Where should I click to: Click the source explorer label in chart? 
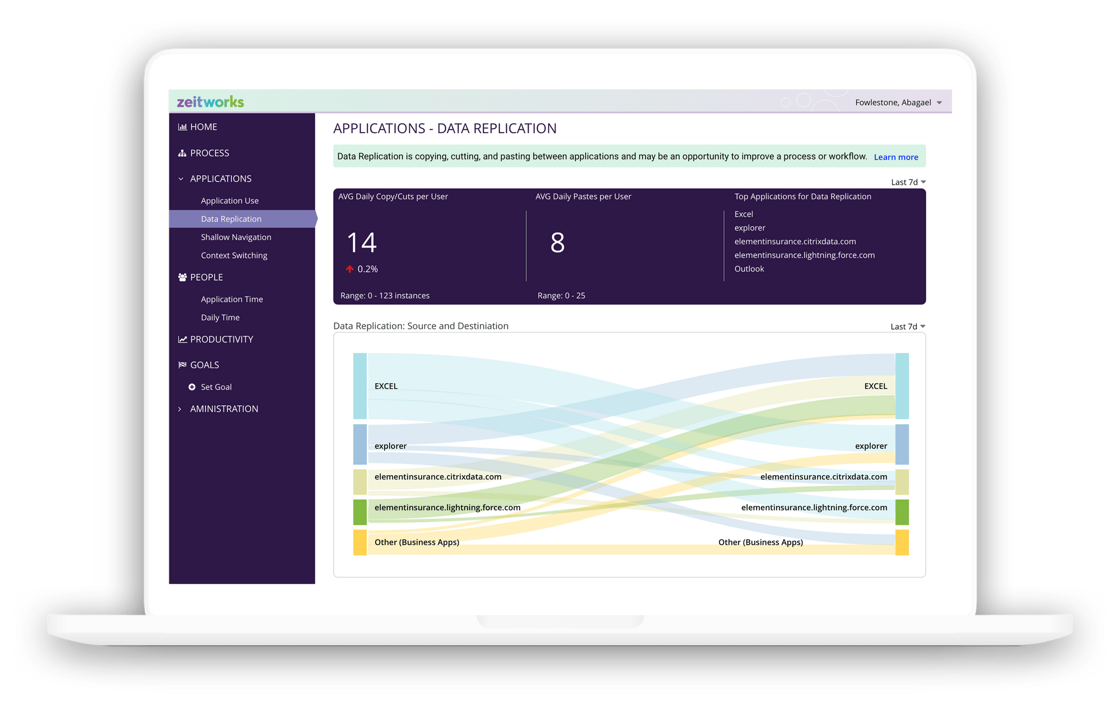pyautogui.click(x=390, y=446)
